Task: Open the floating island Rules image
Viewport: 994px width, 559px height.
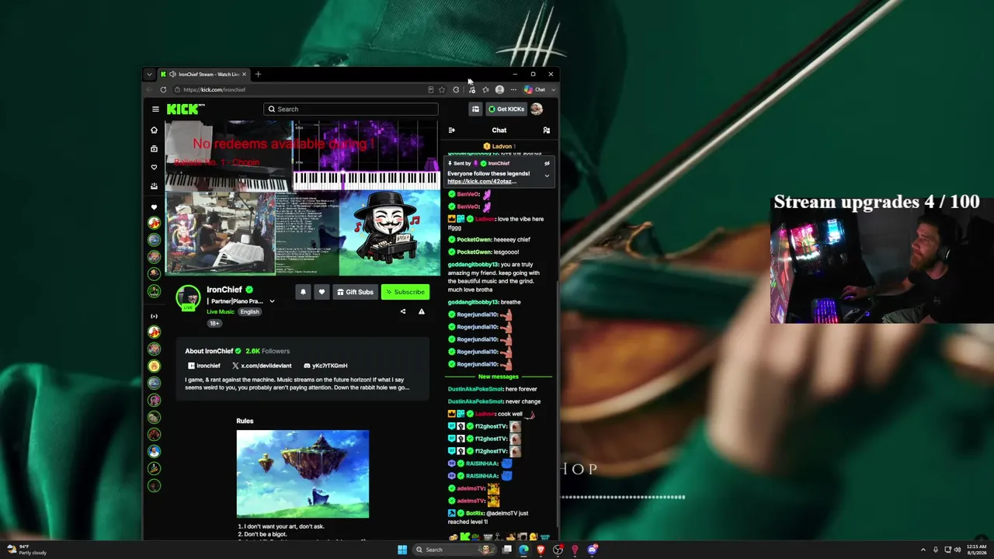Action: coord(303,474)
